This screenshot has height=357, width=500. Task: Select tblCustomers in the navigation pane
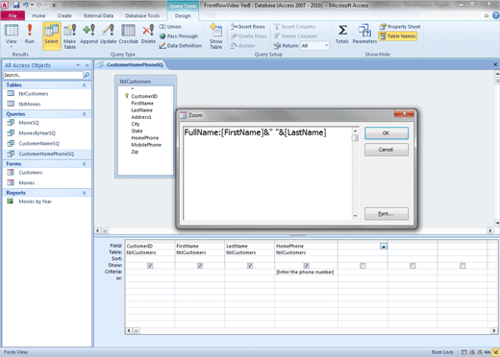click(x=47, y=94)
